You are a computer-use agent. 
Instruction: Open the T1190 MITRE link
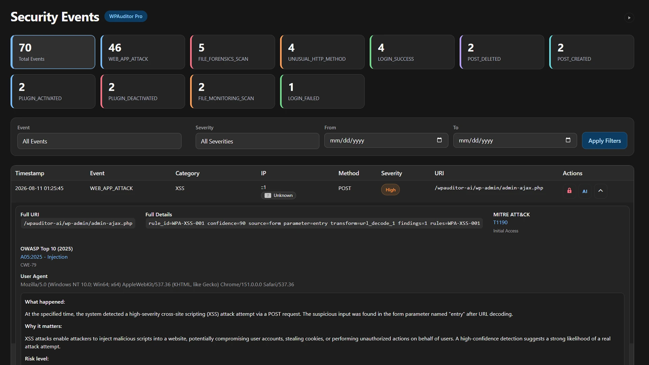pos(500,222)
